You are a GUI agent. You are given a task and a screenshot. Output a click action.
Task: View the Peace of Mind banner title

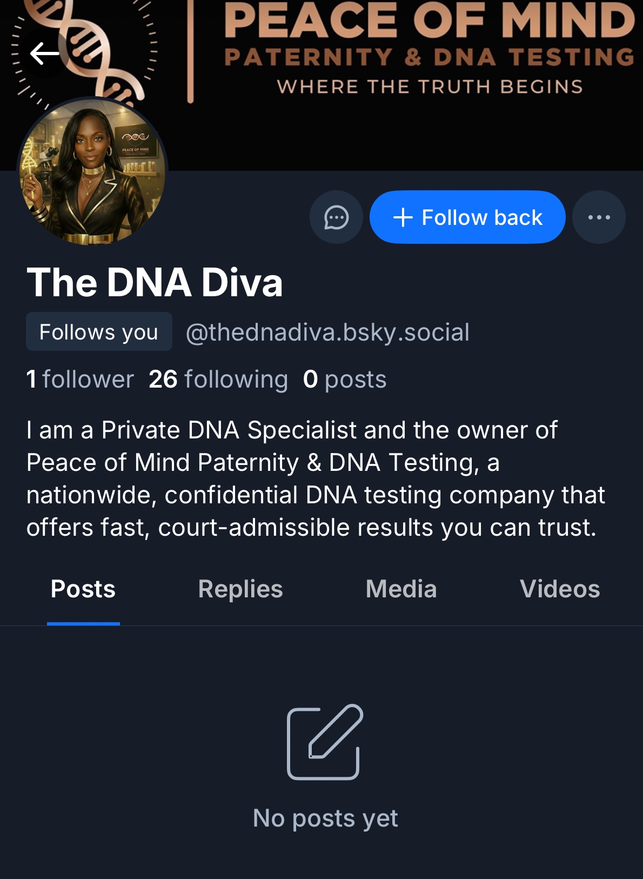(429, 22)
